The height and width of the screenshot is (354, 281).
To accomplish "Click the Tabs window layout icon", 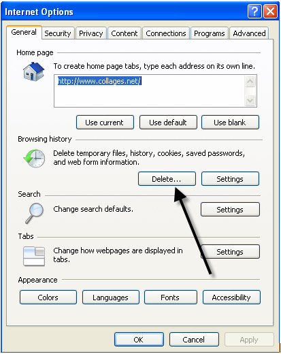I will [x=34, y=256].
